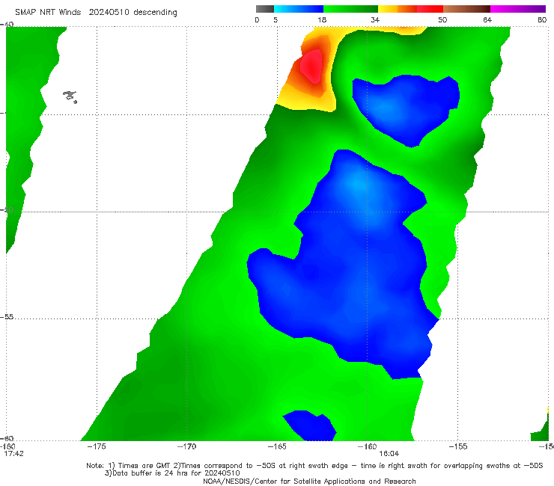Click the title 'SMAP NRT Winds 20240510 descending'
The image size is (554, 486).
96,13
